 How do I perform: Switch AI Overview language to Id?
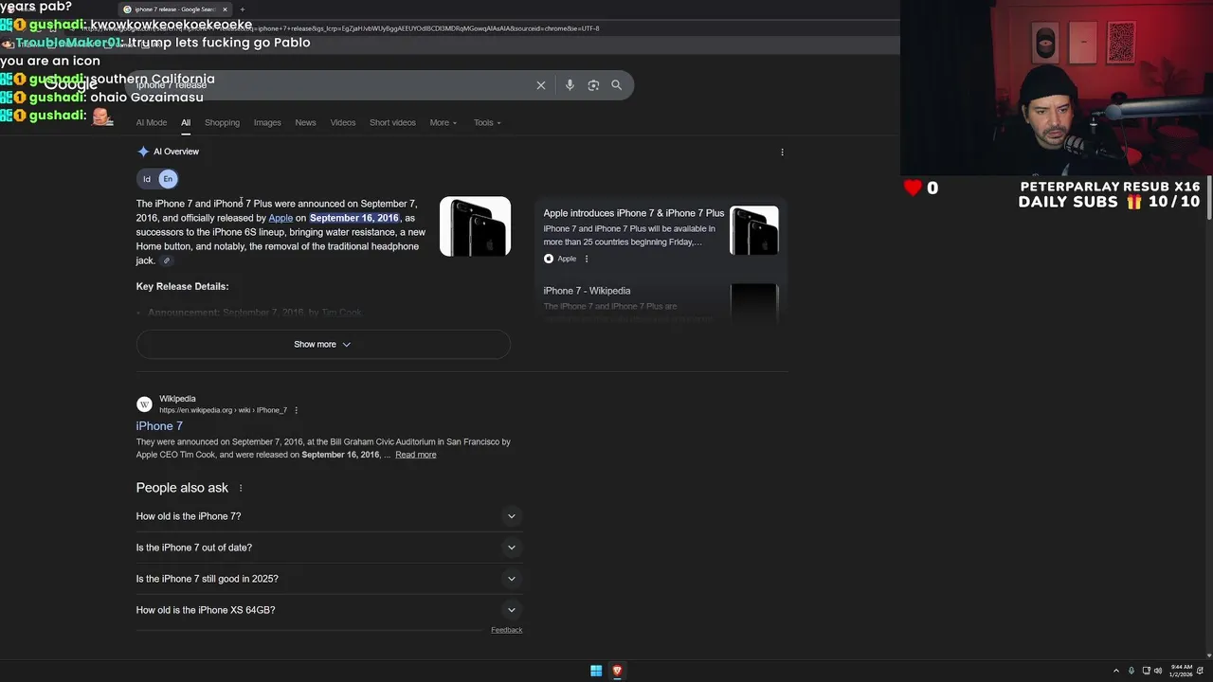tap(147, 179)
